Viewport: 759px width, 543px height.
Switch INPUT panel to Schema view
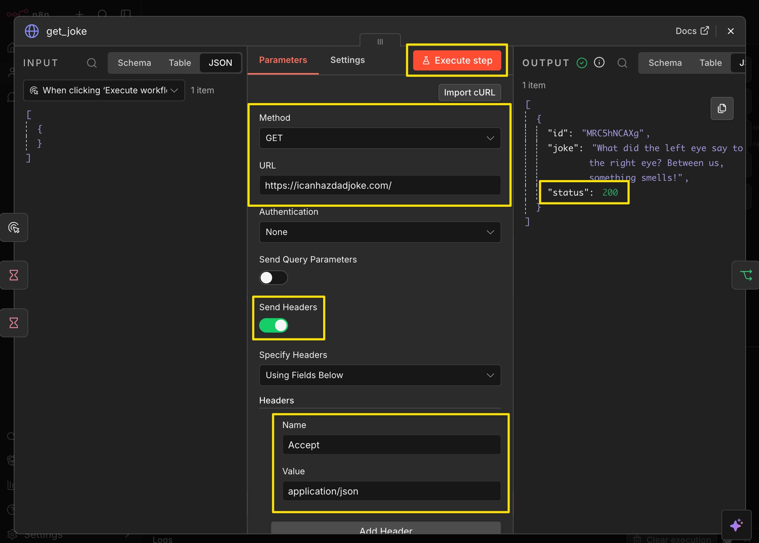(135, 63)
